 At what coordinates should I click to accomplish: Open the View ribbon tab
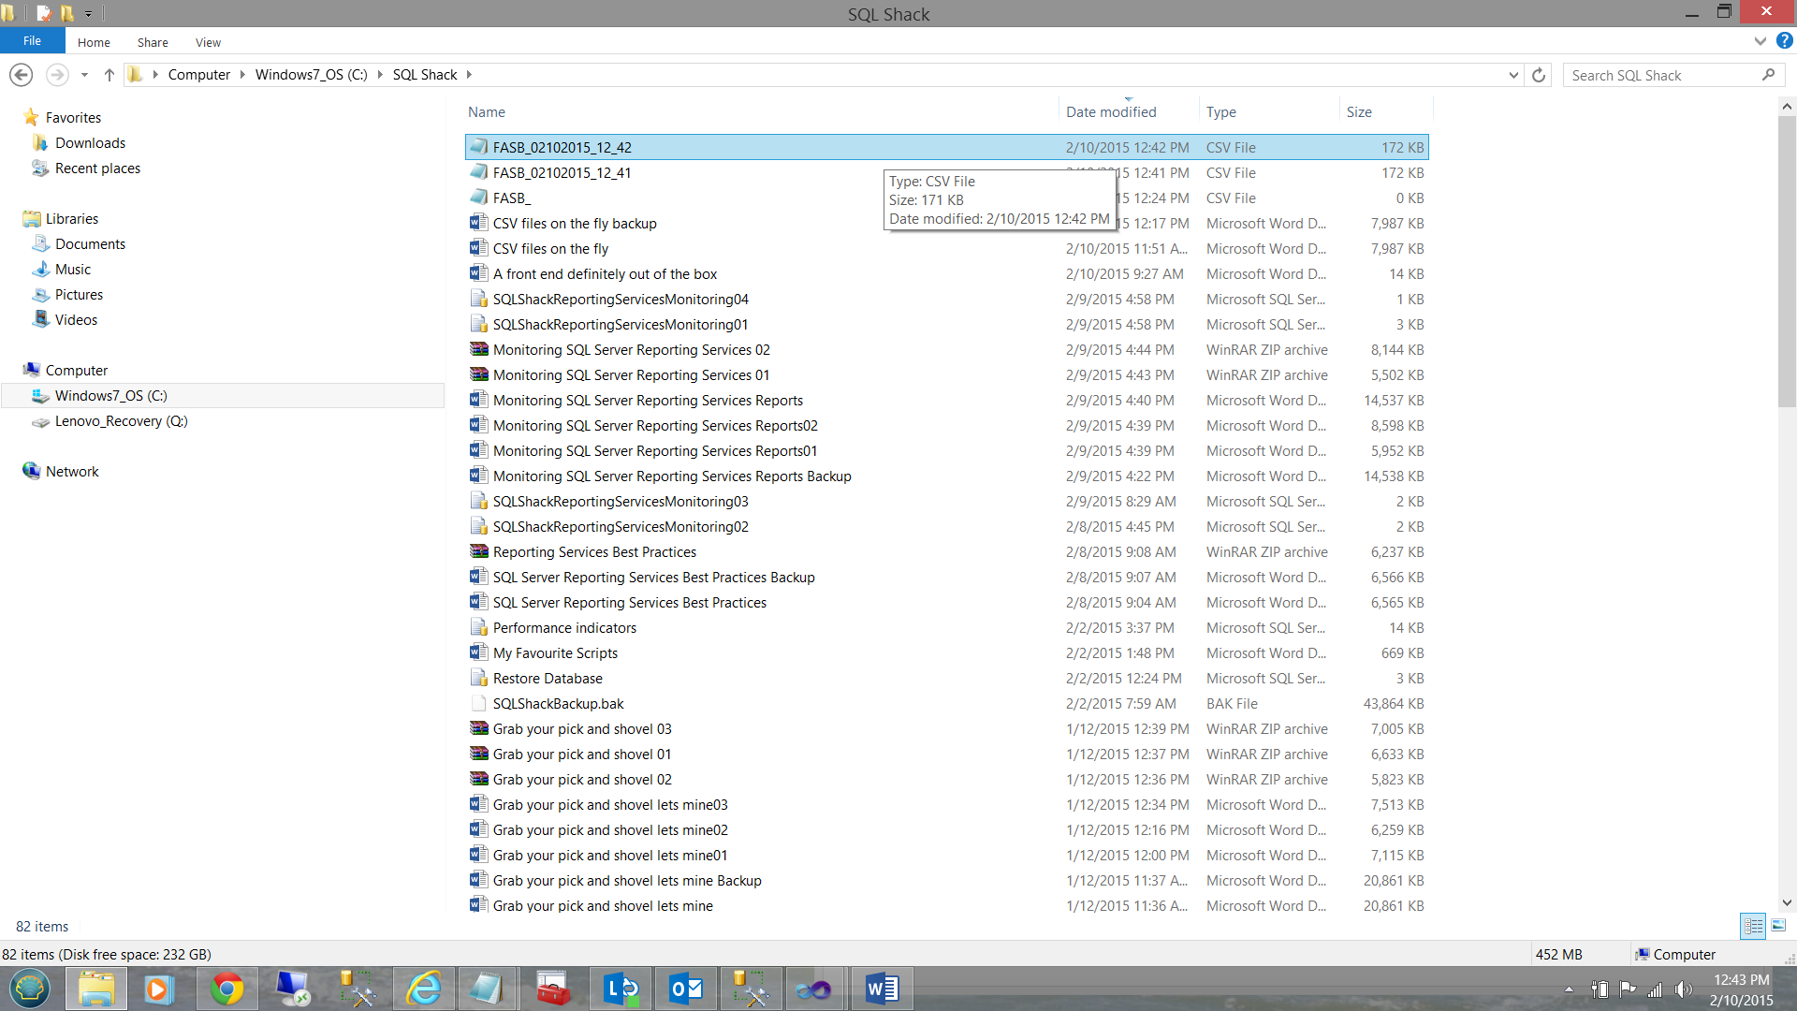(208, 42)
